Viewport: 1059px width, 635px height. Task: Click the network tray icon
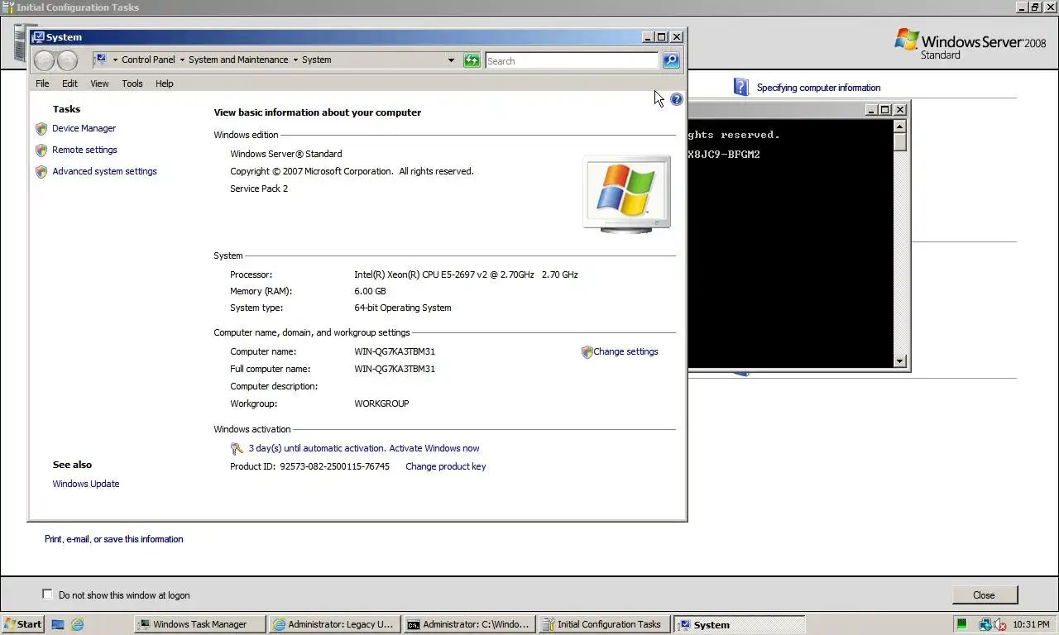coord(985,624)
